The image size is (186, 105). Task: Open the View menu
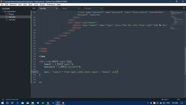pyautogui.click(x=25, y=5)
